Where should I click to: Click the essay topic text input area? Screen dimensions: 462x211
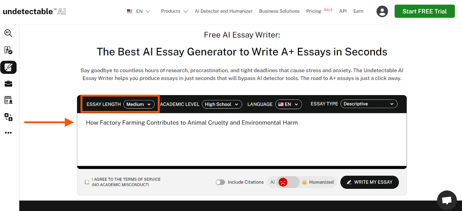pos(242,140)
